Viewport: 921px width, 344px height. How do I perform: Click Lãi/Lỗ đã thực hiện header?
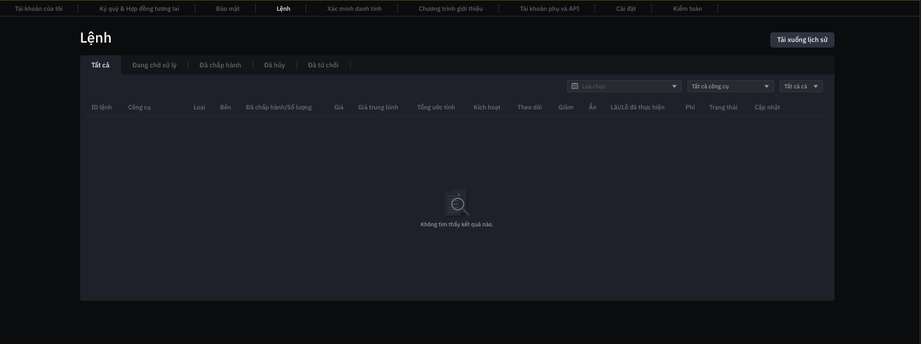[637, 107]
